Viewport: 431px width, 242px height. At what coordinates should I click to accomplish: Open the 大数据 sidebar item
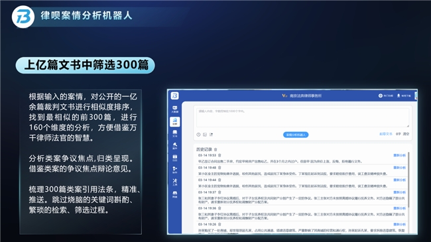[175, 109]
